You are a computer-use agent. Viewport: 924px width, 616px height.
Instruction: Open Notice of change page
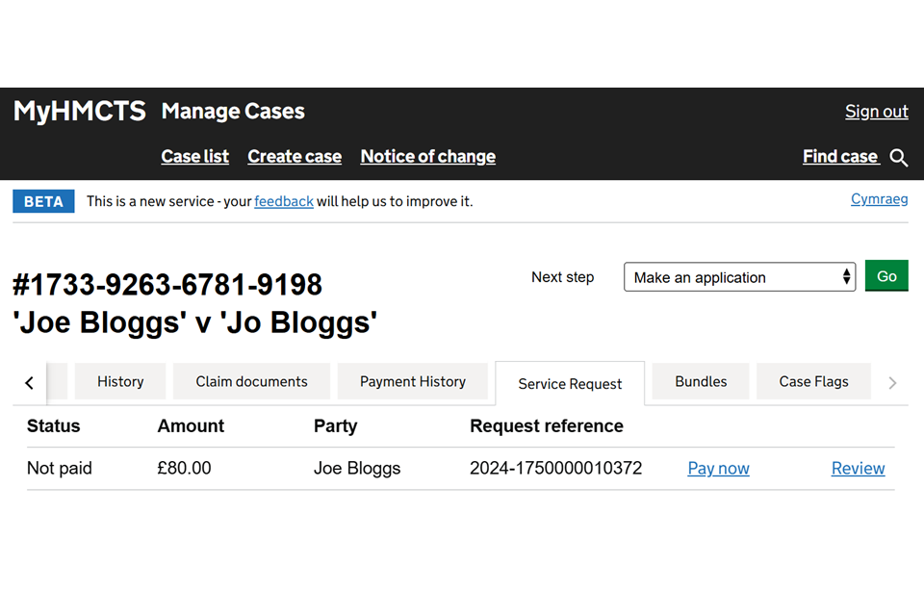pyautogui.click(x=427, y=157)
